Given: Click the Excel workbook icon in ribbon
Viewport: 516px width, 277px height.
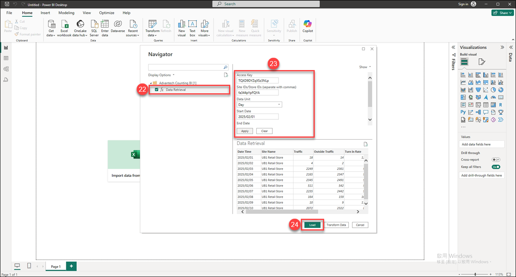Looking at the screenshot, I should point(64,24).
